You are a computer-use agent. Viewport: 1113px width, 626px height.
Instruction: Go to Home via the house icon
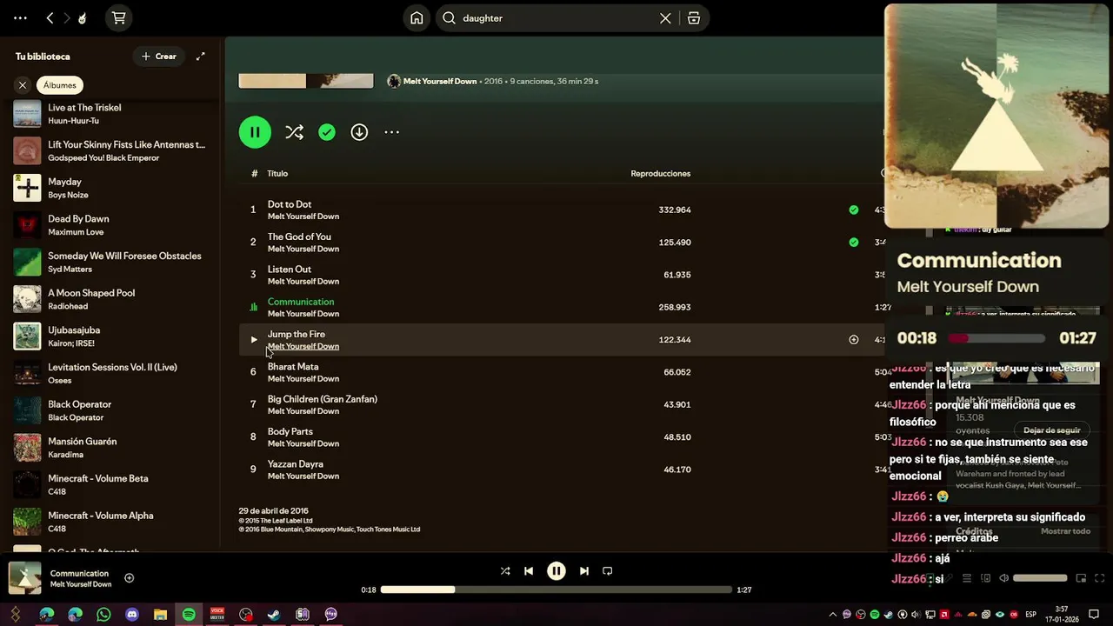coord(417,18)
